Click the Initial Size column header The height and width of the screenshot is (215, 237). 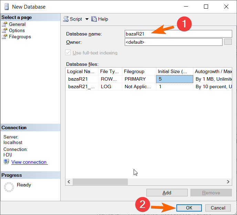pos(175,71)
